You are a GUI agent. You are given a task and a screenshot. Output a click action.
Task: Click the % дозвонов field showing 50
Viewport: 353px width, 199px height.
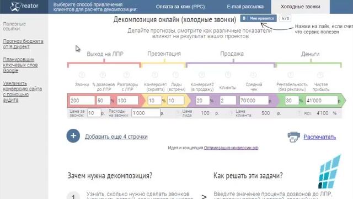pos(103,101)
